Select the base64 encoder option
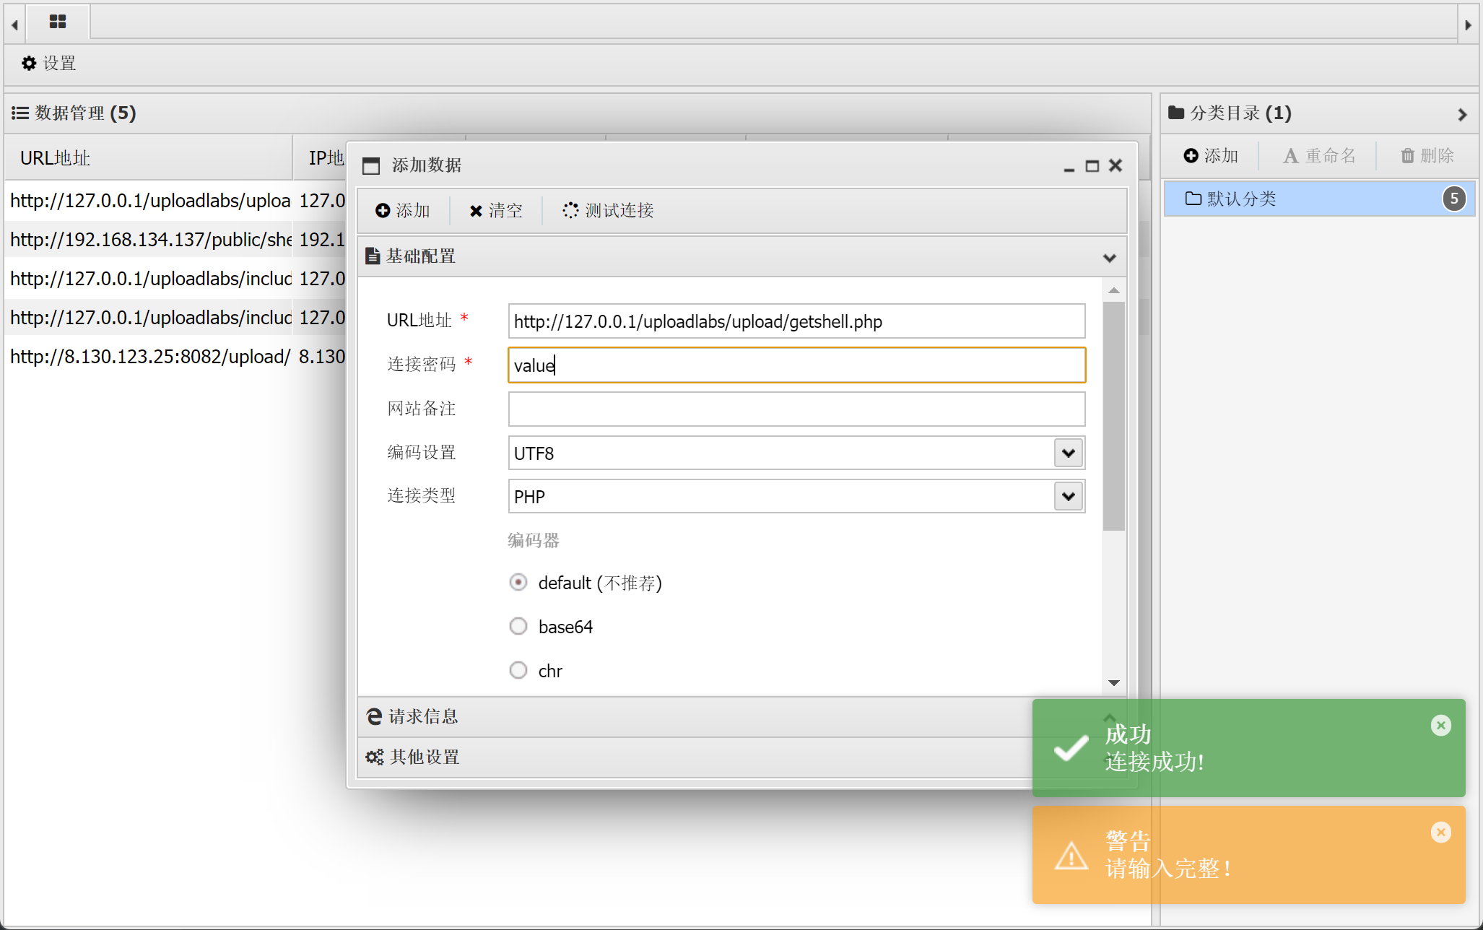1483x930 pixels. click(518, 626)
